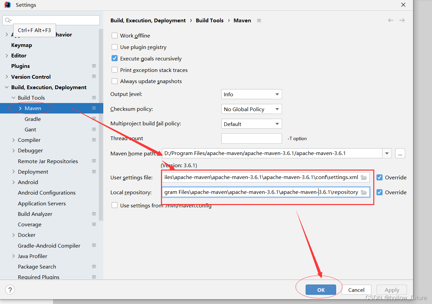Click project icon in the Maven row
Viewport: 432px width, 304px height.
pos(94,108)
